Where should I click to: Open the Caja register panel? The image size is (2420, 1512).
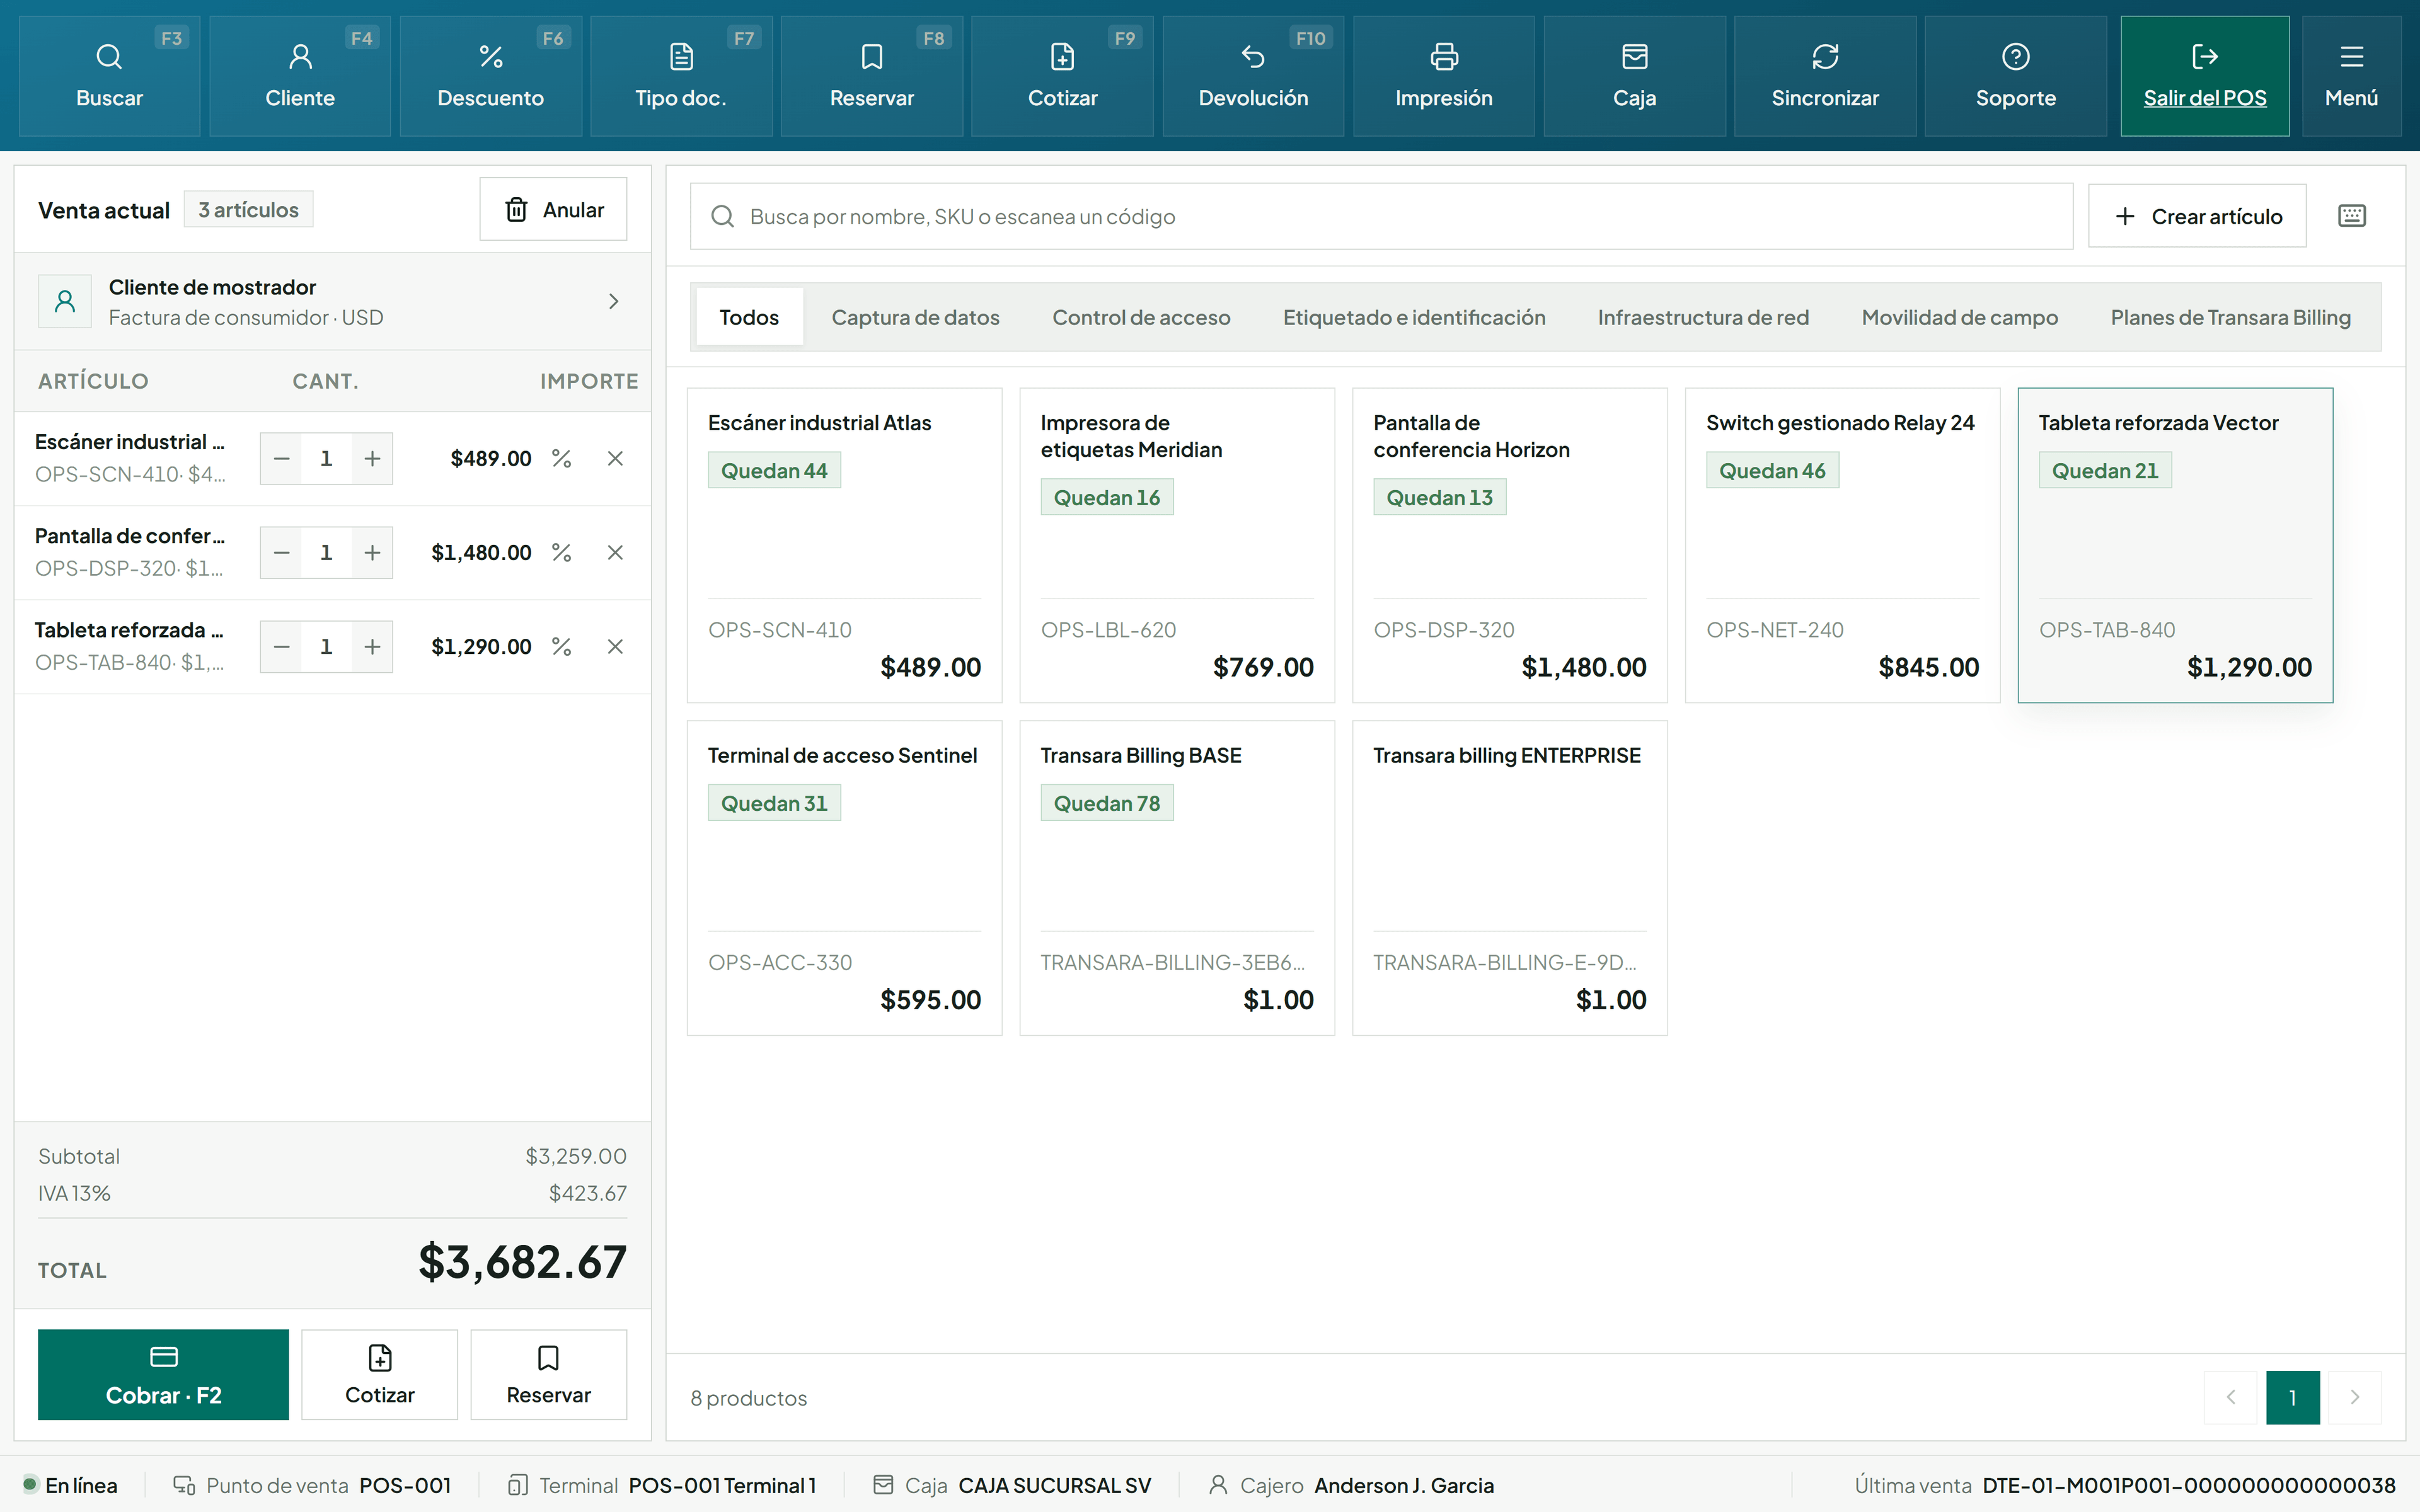coord(1635,76)
